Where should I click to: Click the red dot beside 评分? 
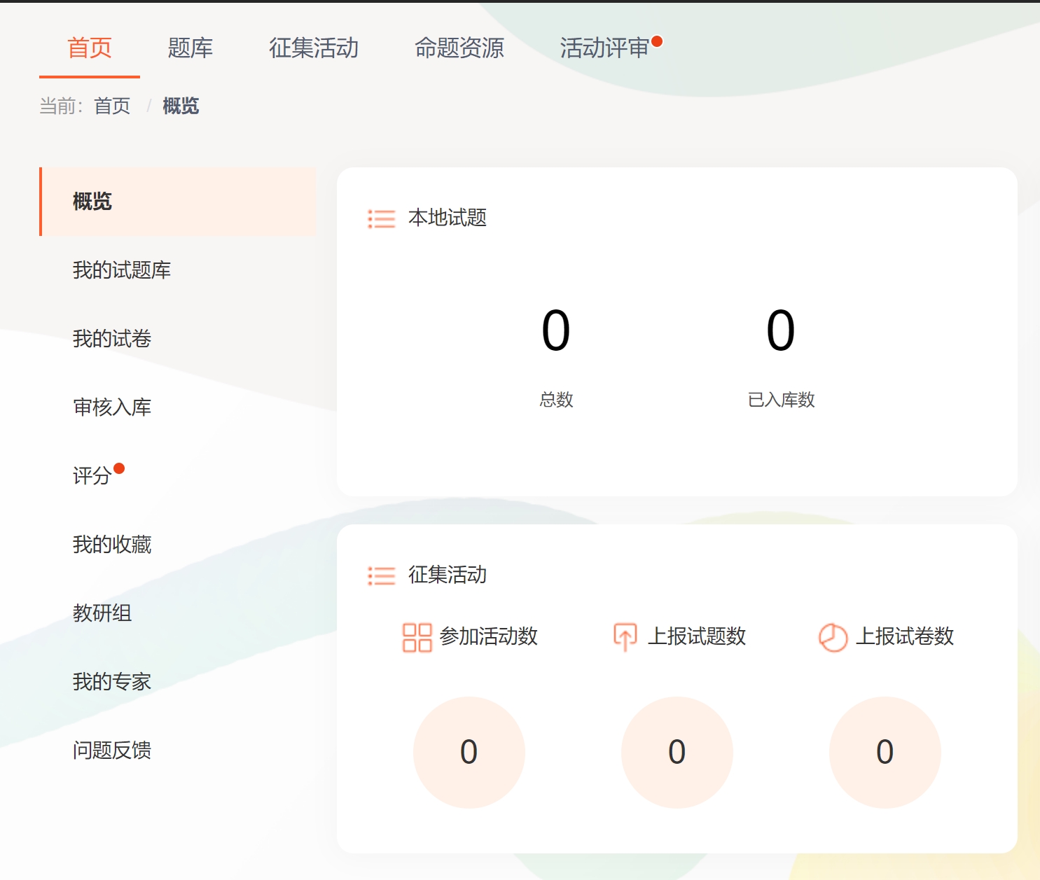pyautogui.click(x=119, y=468)
